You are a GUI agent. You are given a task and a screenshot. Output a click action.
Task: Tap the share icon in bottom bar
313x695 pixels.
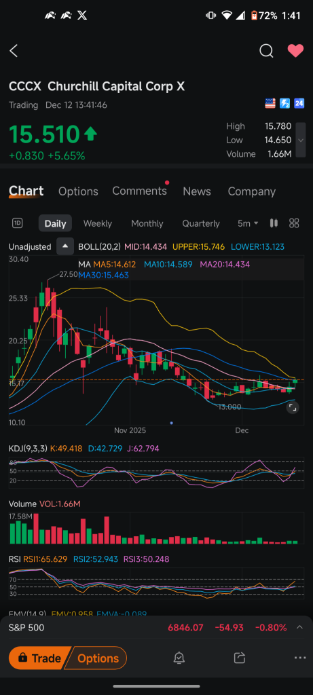point(240,658)
